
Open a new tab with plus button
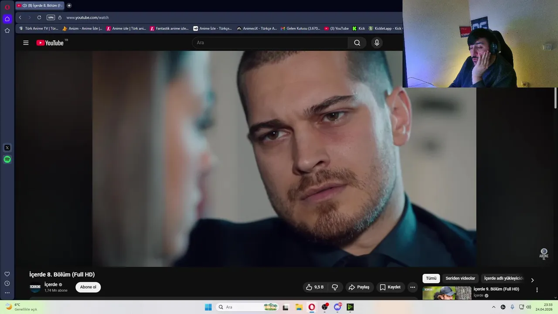point(69,6)
